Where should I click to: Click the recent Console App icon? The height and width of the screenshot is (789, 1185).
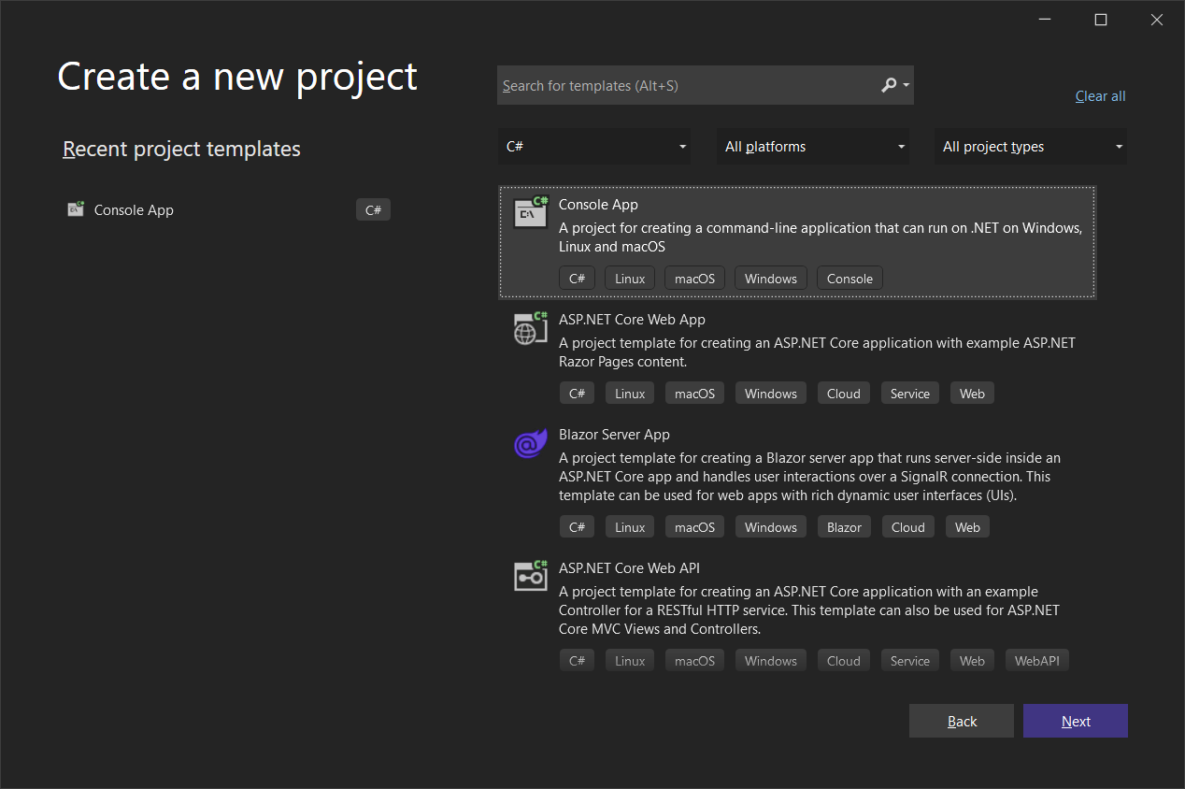click(x=76, y=209)
